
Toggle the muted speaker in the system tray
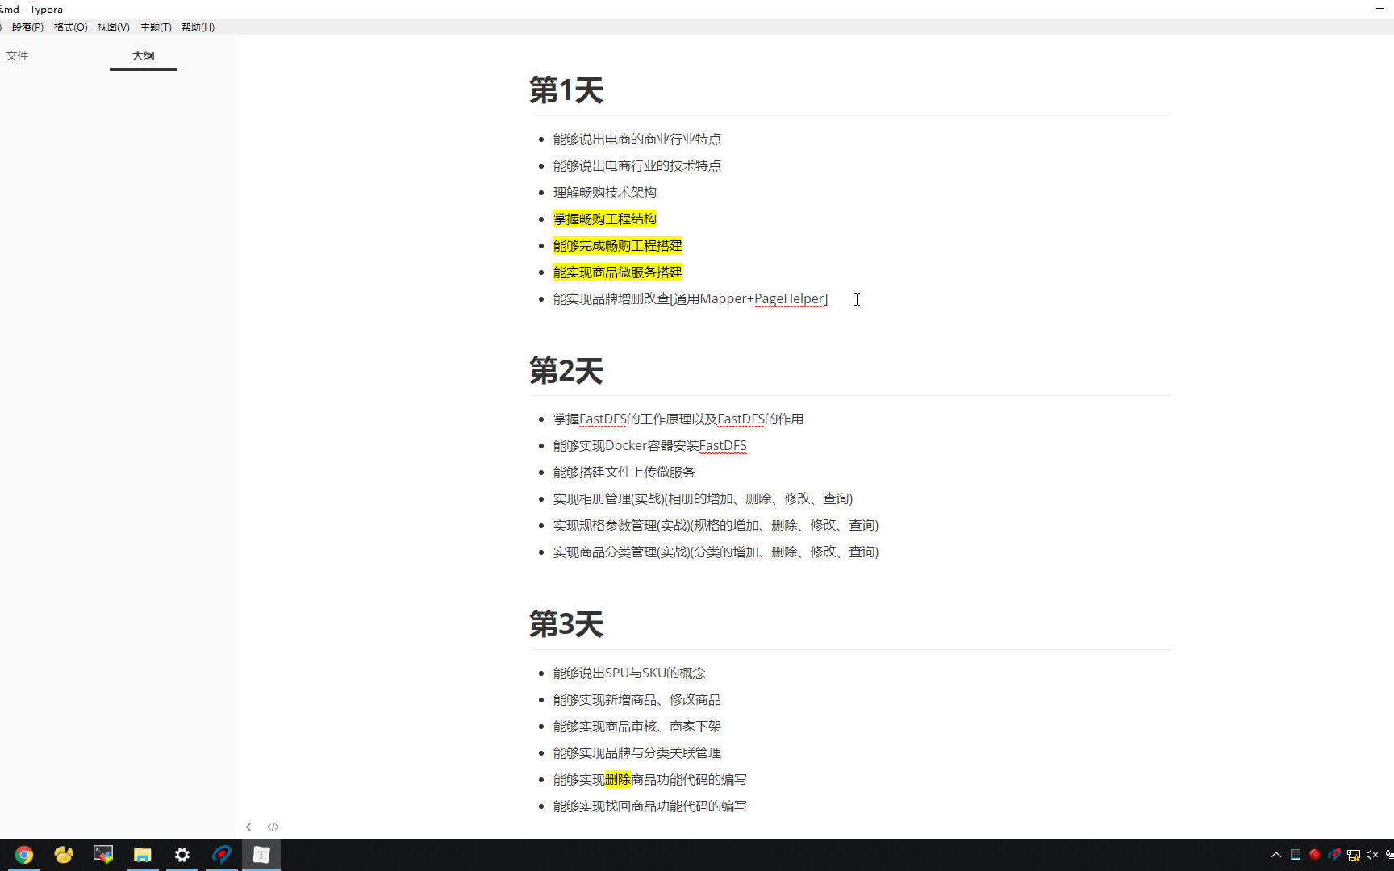1371,855
